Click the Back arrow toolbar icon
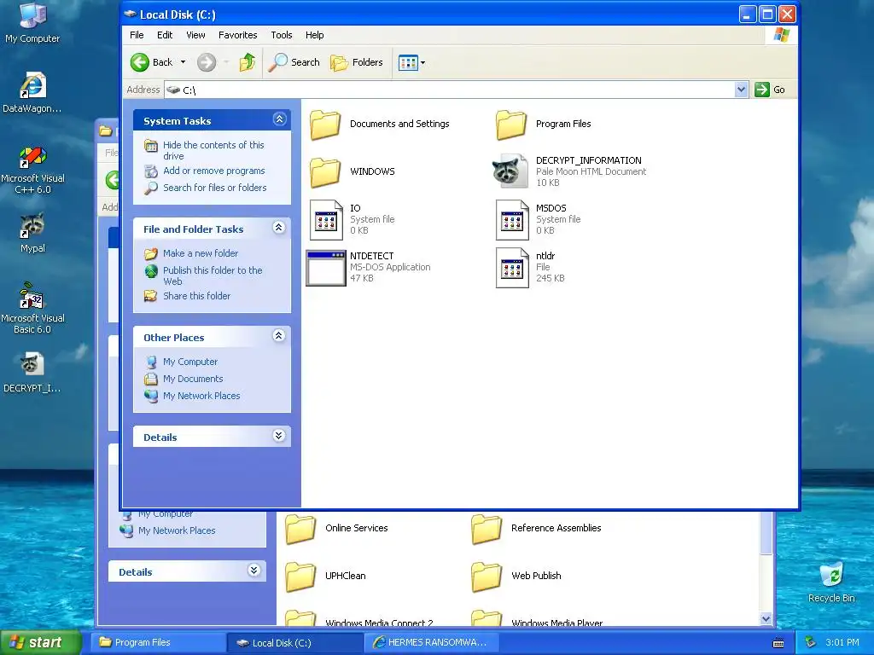Image resolution: width=874 pixels, height=655 pixels. (140, 62)
